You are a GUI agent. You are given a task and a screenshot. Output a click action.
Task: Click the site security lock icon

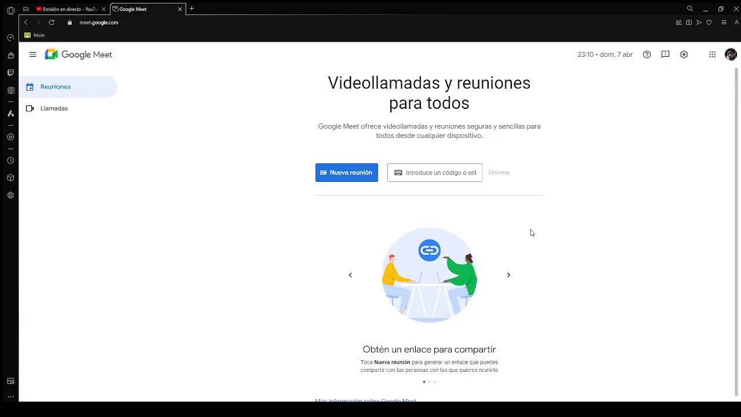pos(70,23)
